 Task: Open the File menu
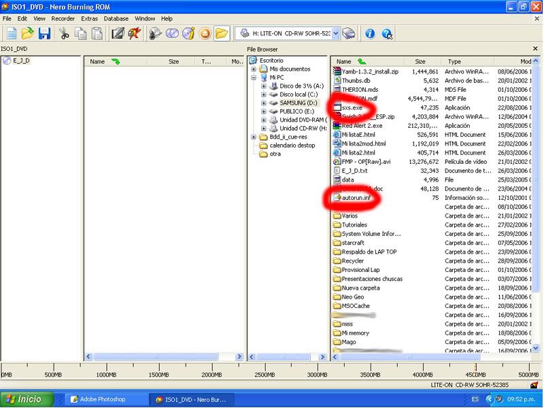(7, 19)
